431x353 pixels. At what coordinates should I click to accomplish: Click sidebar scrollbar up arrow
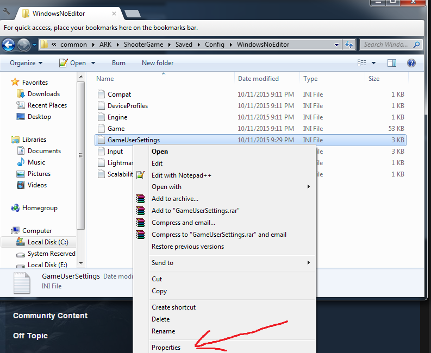coord(81,77)
